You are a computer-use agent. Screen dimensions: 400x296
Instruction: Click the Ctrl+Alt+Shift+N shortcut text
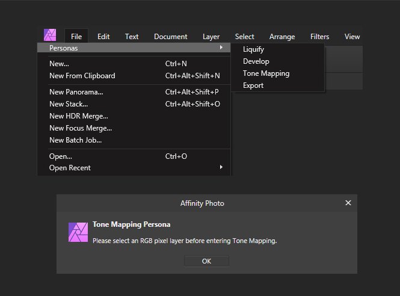(x=192, y=76)
